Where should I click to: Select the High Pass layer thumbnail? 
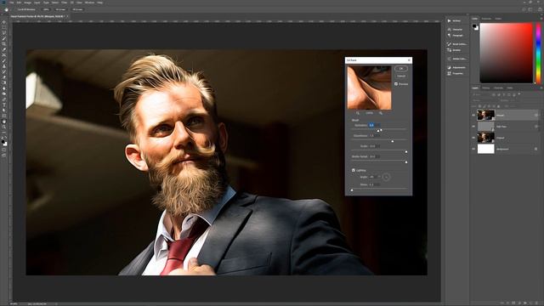485,127
